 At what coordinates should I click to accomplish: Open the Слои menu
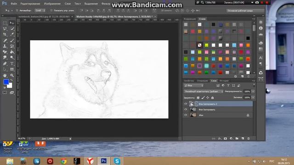[68, 4]
